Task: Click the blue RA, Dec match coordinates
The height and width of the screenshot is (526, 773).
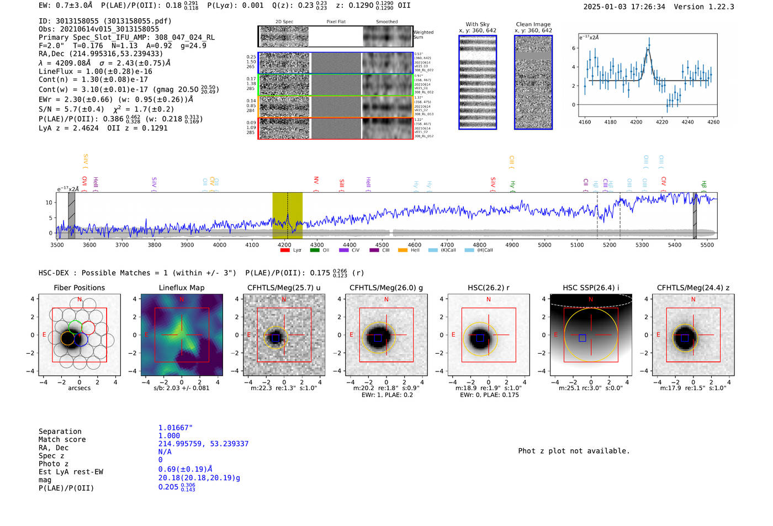Action: (203, 444)
